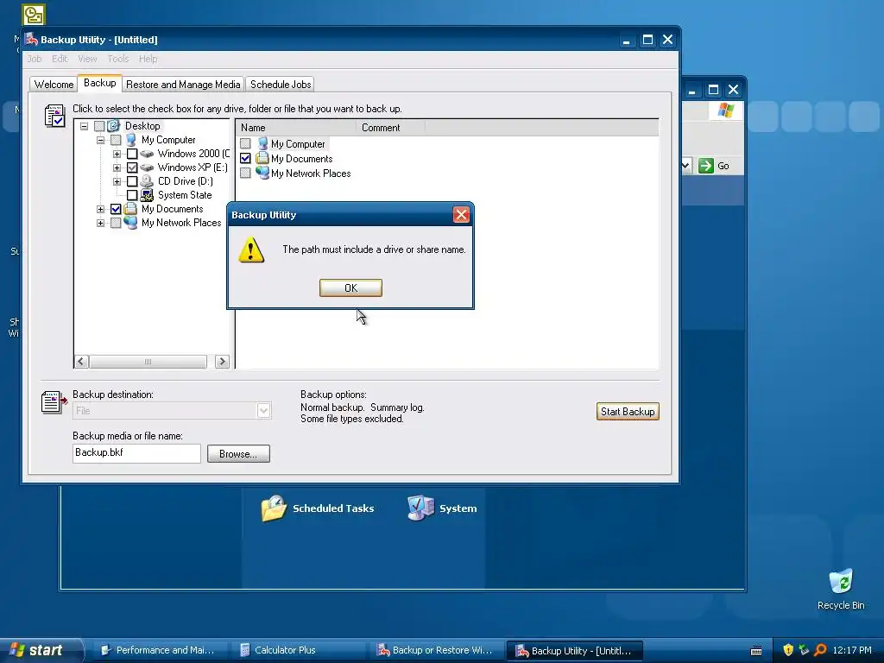This screenshot has height=663, width=884.
Task: Close the Backup Utility warning dialog
Action: point(461,214)
